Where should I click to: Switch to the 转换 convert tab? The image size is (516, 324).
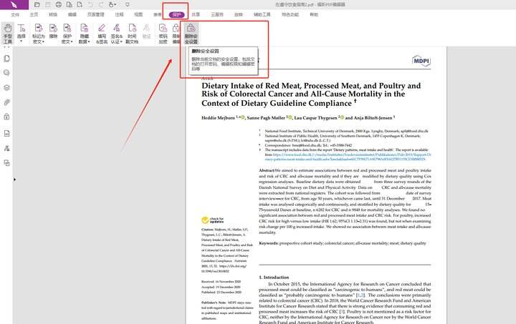pos(52,15)
